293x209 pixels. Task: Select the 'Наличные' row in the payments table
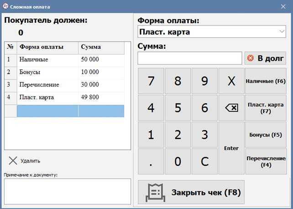[64, 60]
